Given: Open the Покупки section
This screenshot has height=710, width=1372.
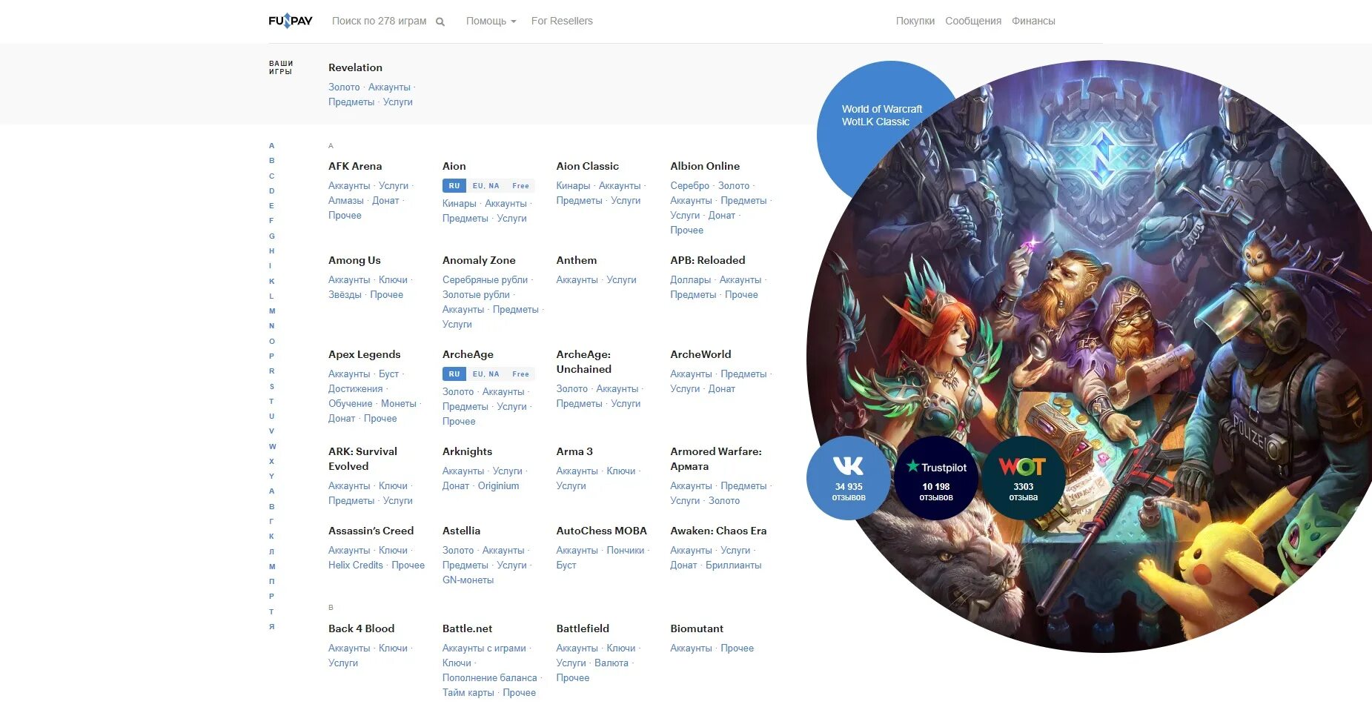Looking at the screenshot, I should [x=915, y=21].
